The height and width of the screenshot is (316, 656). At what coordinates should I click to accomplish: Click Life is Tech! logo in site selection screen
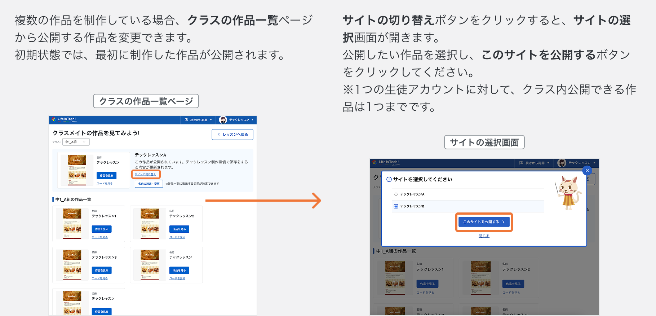click(386, 163)
